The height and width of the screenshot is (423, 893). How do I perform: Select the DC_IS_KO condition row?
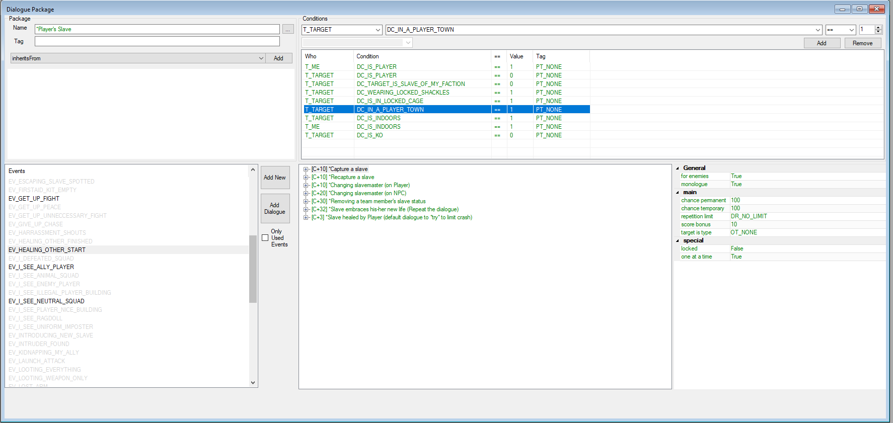point(446,135)
